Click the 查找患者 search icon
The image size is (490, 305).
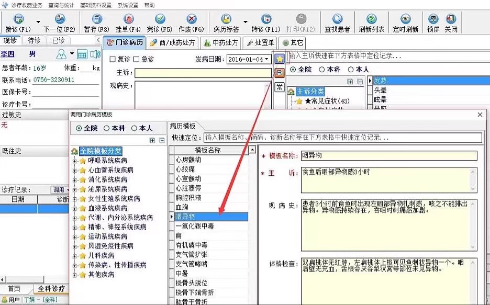337,19
